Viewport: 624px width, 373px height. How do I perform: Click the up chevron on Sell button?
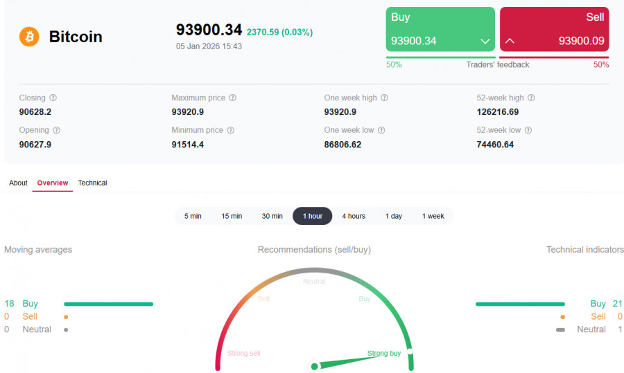(510, 41)
